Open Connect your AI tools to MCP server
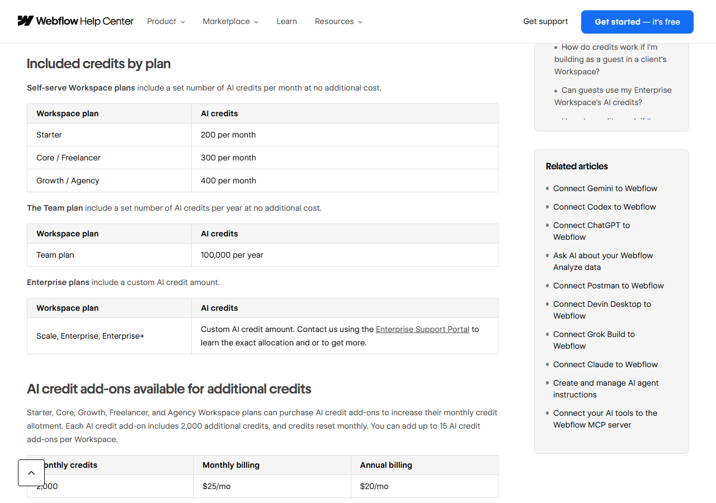This screenshot has height=503, width=716. point(605,419)
